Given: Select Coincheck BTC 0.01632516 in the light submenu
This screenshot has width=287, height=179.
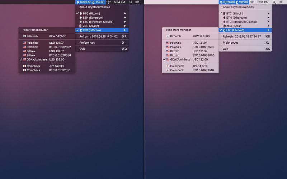Looking at the screenshot, I should tap(190, 70).
